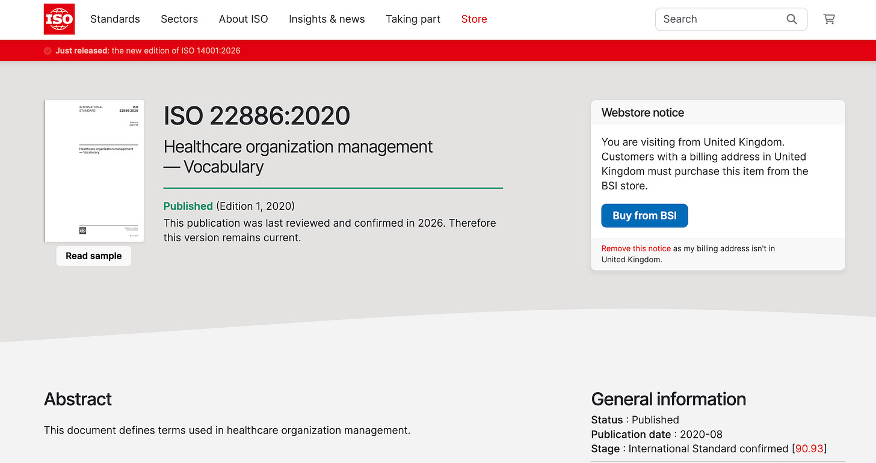The width and height of the screenshot is (876, 463).
Task: Click the Buy from BSI button
Action: point(644,216)
